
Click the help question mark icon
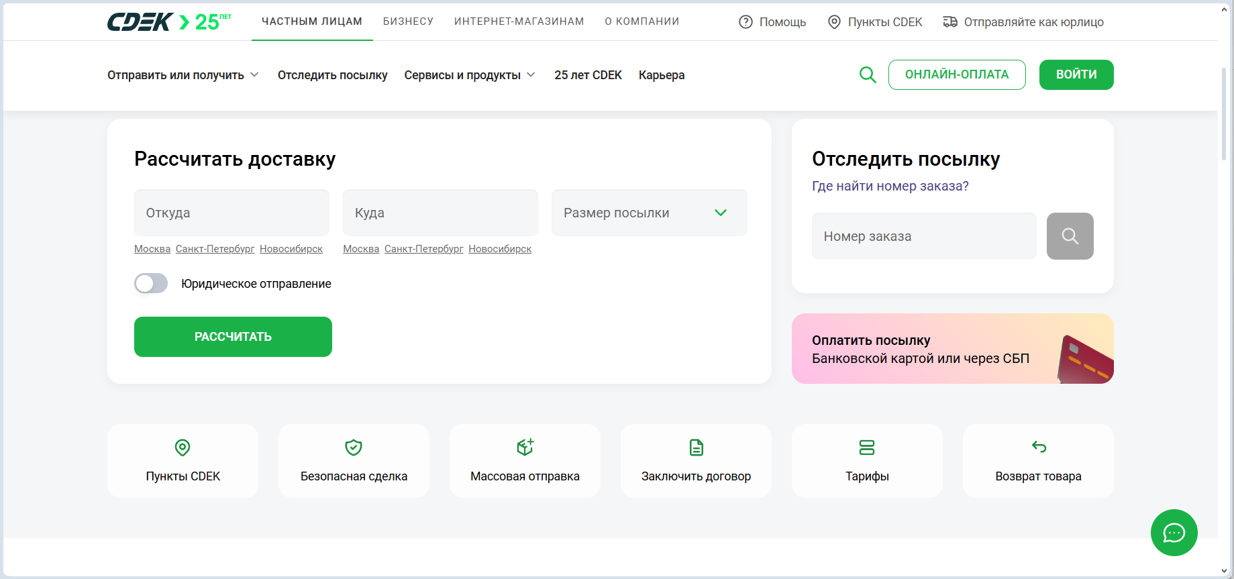coord(745,22)
